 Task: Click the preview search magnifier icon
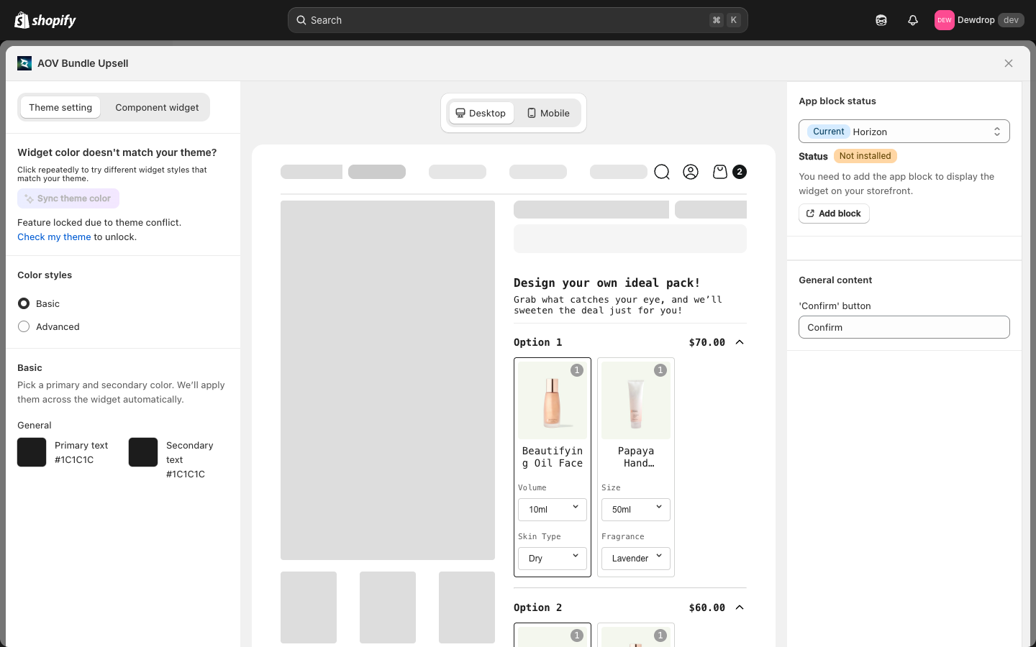pyautogui.click(x=662, y=172)
